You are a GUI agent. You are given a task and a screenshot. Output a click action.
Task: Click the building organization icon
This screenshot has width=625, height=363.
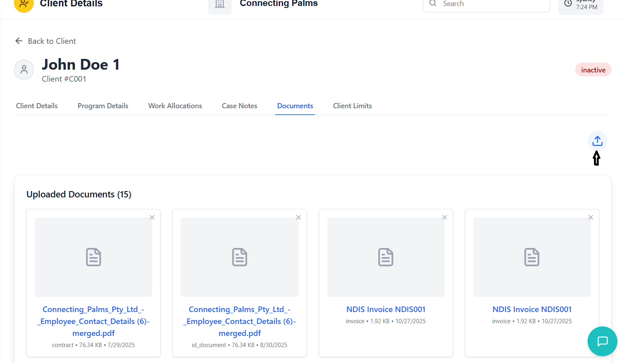click(220, 4)
